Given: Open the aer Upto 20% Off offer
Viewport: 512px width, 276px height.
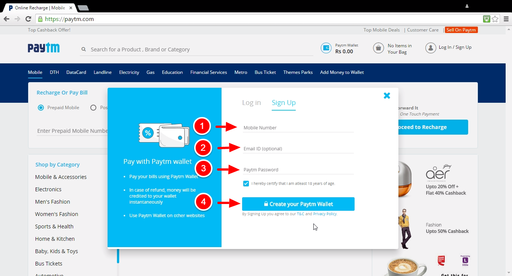Looking at the screenshot, I should [446, 190].
